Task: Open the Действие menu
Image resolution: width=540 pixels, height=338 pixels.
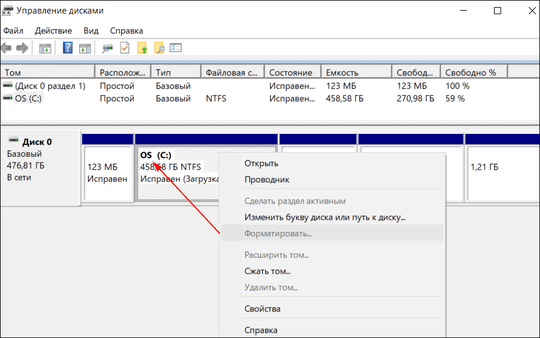Action: (x=53, y=31)
